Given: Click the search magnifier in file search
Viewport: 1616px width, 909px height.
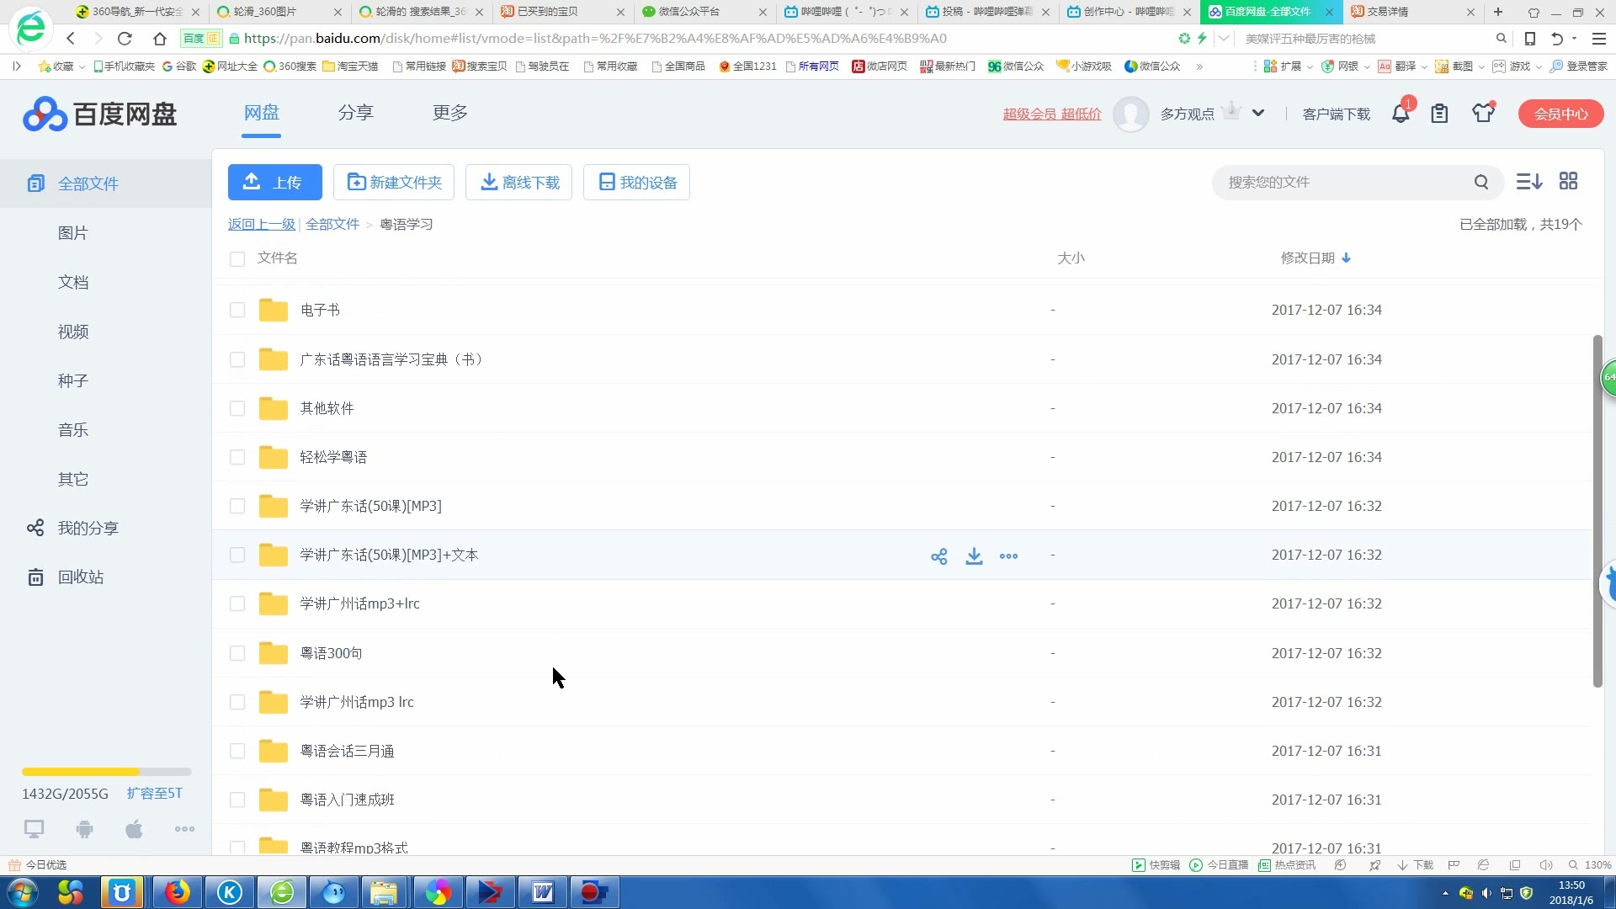Looking at the screenshot, I should click(1481, 182).
